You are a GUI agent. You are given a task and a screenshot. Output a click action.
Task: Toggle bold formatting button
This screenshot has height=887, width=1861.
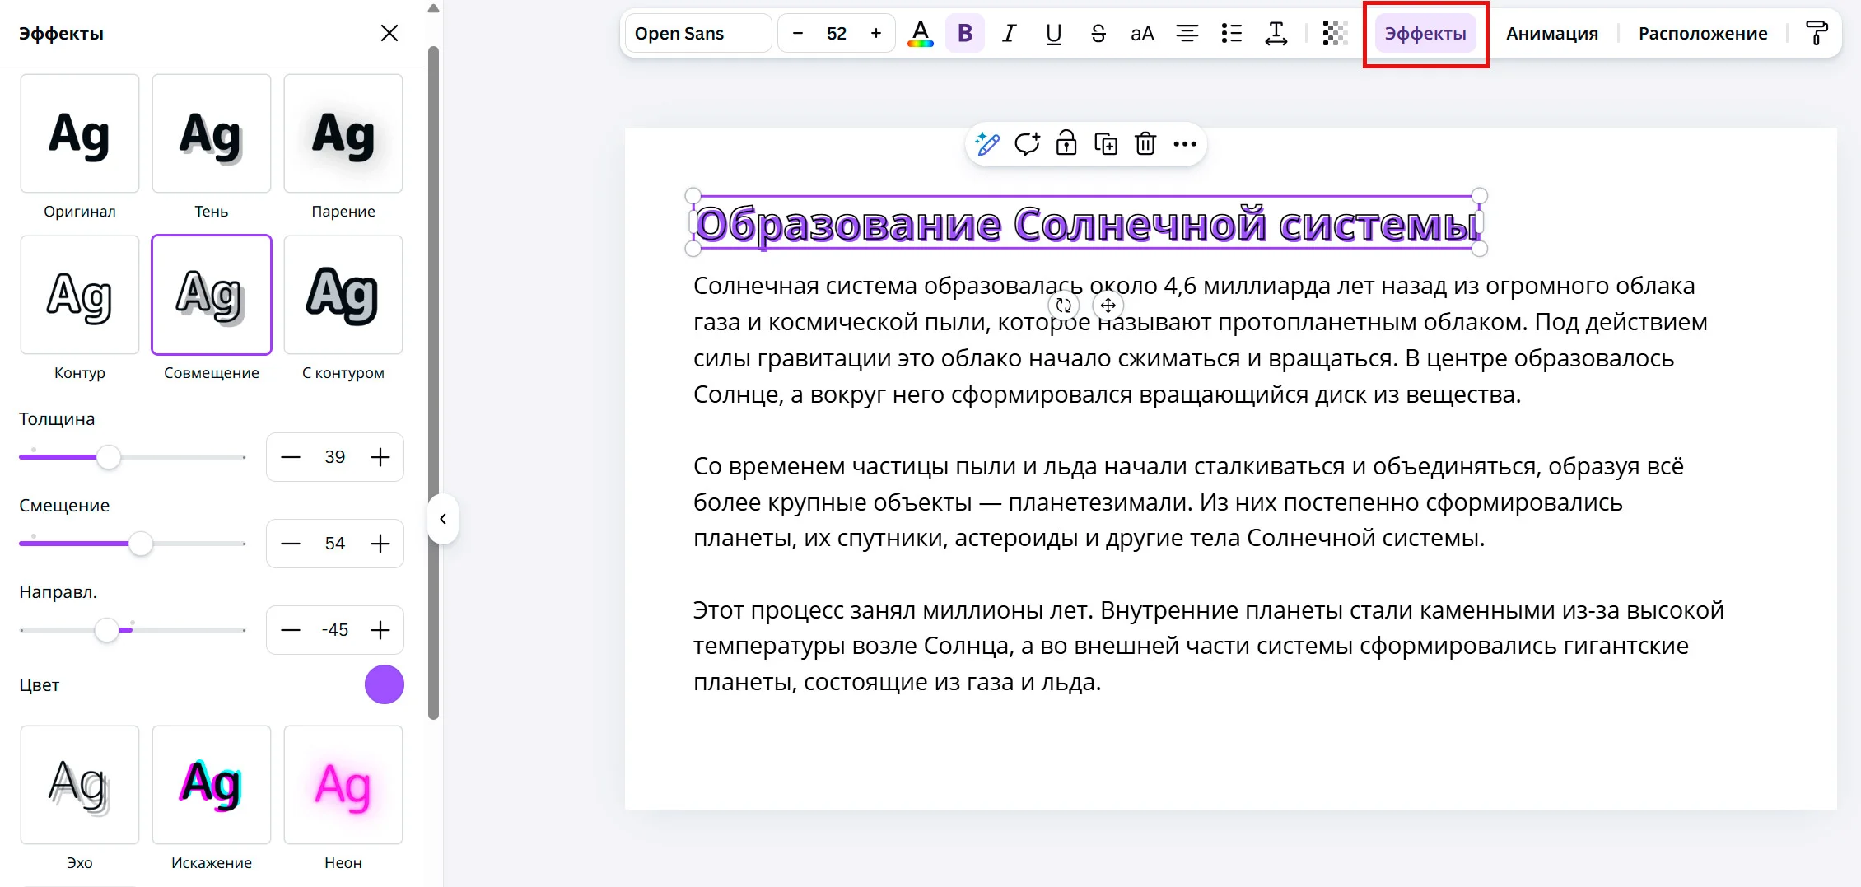coord(965,34)
